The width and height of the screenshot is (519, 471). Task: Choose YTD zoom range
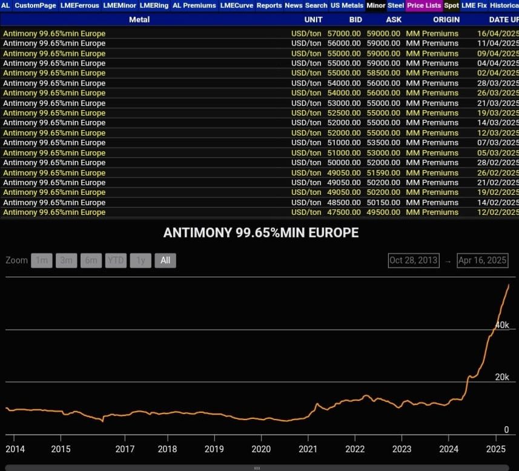point(116,260)
